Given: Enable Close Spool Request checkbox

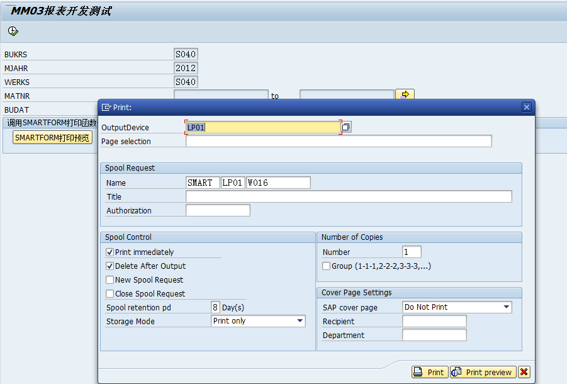Looking at the screenshot, I should point(110,293).
